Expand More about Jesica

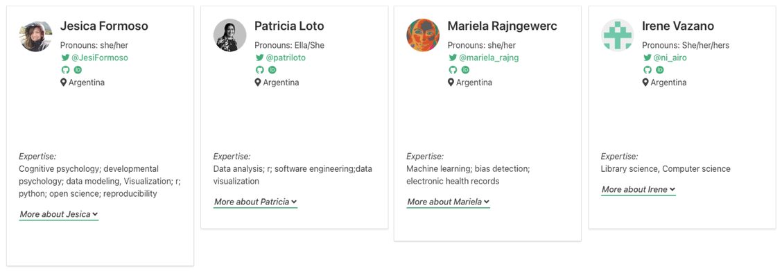point(59,214)
